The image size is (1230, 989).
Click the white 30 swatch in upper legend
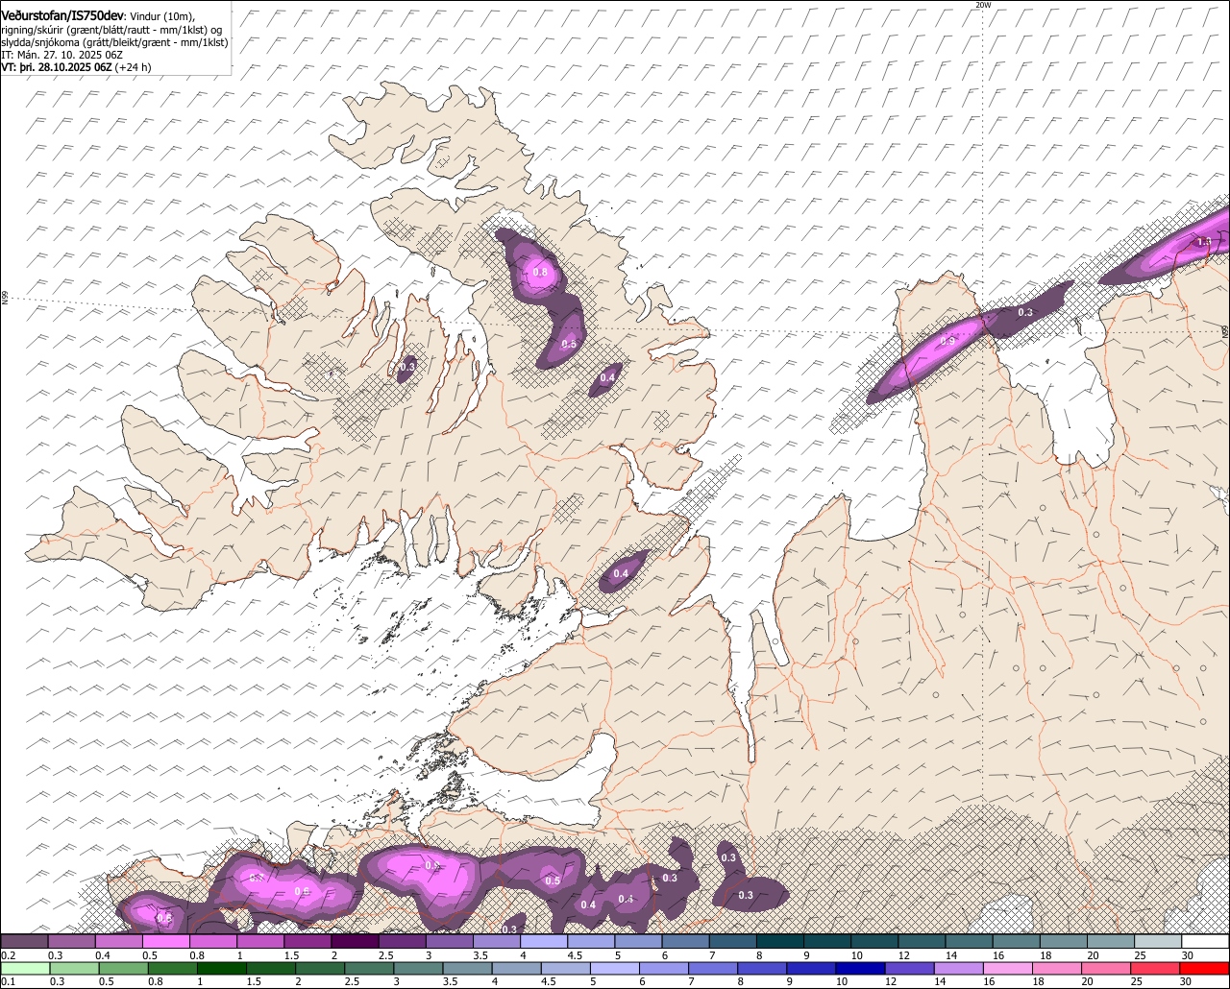pos(1205,942)
